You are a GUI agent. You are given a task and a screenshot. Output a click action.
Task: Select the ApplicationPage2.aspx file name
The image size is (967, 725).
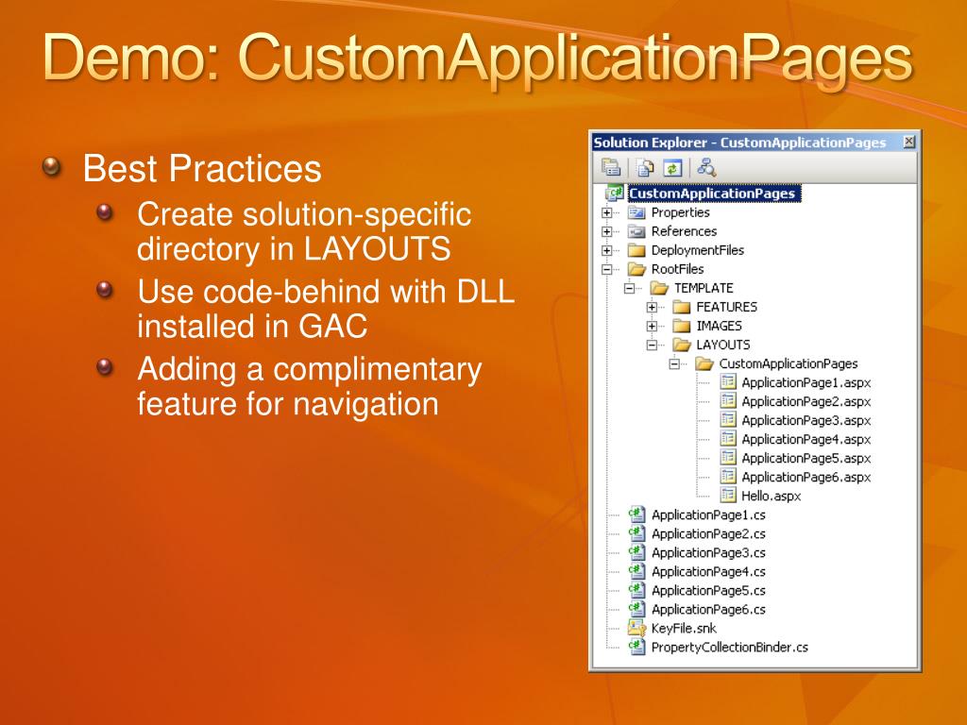[806, 401]
